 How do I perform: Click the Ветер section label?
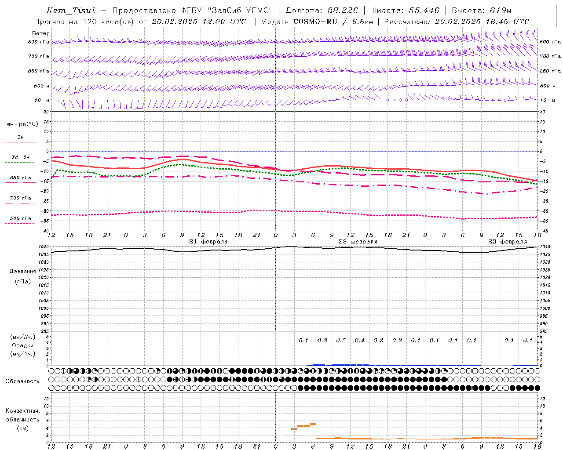point(41,33)
